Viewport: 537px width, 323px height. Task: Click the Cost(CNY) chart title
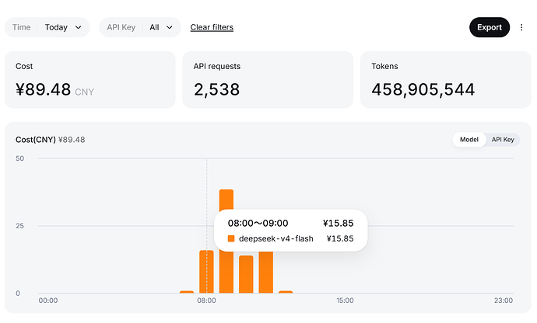36,140
